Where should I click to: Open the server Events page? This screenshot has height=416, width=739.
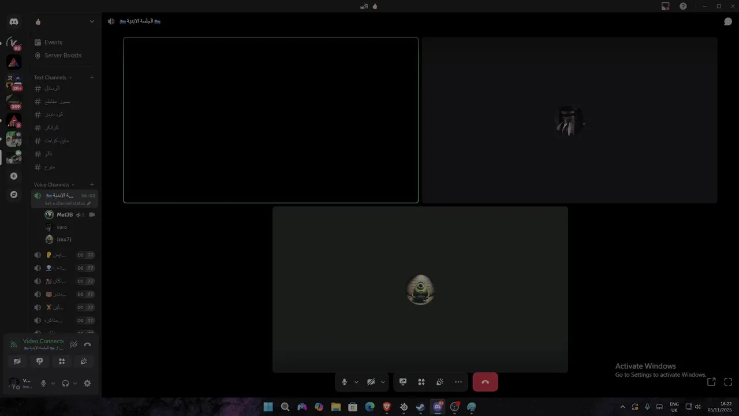coord(64,42)
